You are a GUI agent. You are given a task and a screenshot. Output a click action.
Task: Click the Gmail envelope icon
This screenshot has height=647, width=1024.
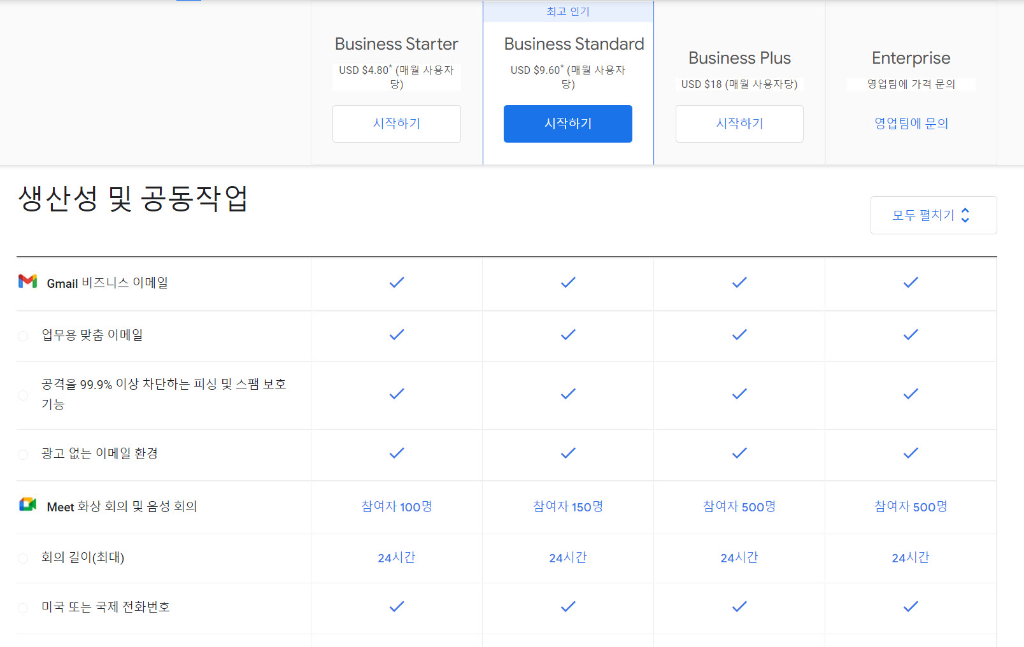pyautogui.click(x=27, y=281)
